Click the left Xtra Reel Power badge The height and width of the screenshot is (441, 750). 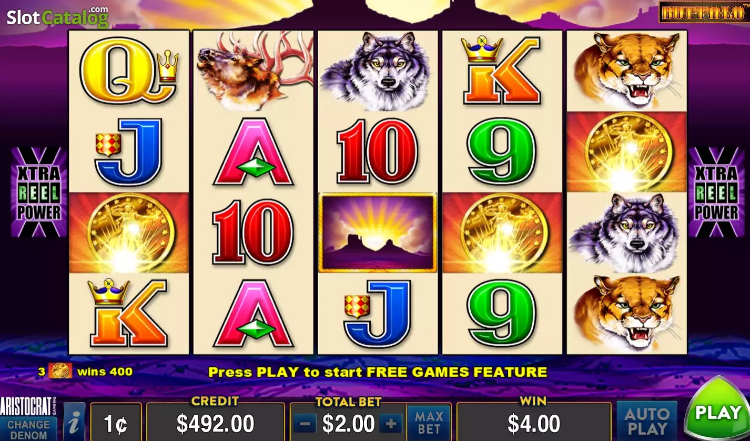click(x=39, y=192)
